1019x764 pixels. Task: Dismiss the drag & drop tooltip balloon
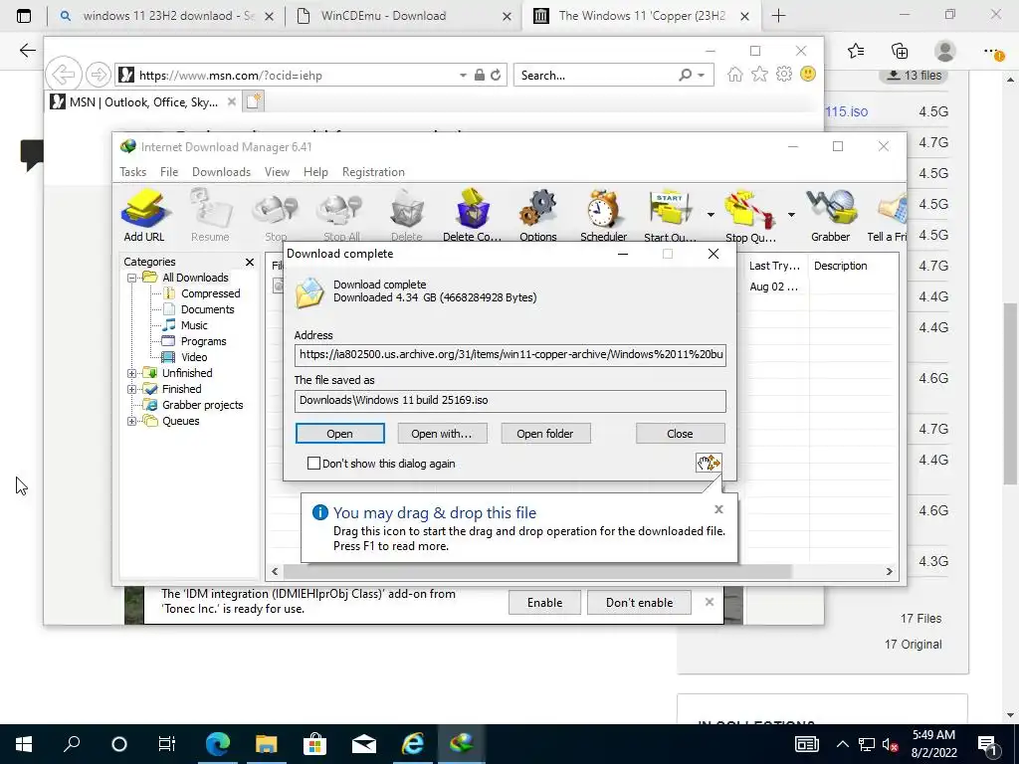[x=718, y=509]
